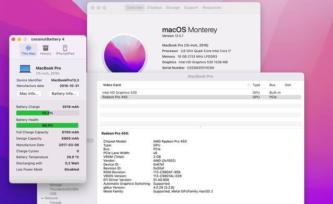
Task: Open iPhone/iPad section in coconutBattery
Action: point(65,50)
